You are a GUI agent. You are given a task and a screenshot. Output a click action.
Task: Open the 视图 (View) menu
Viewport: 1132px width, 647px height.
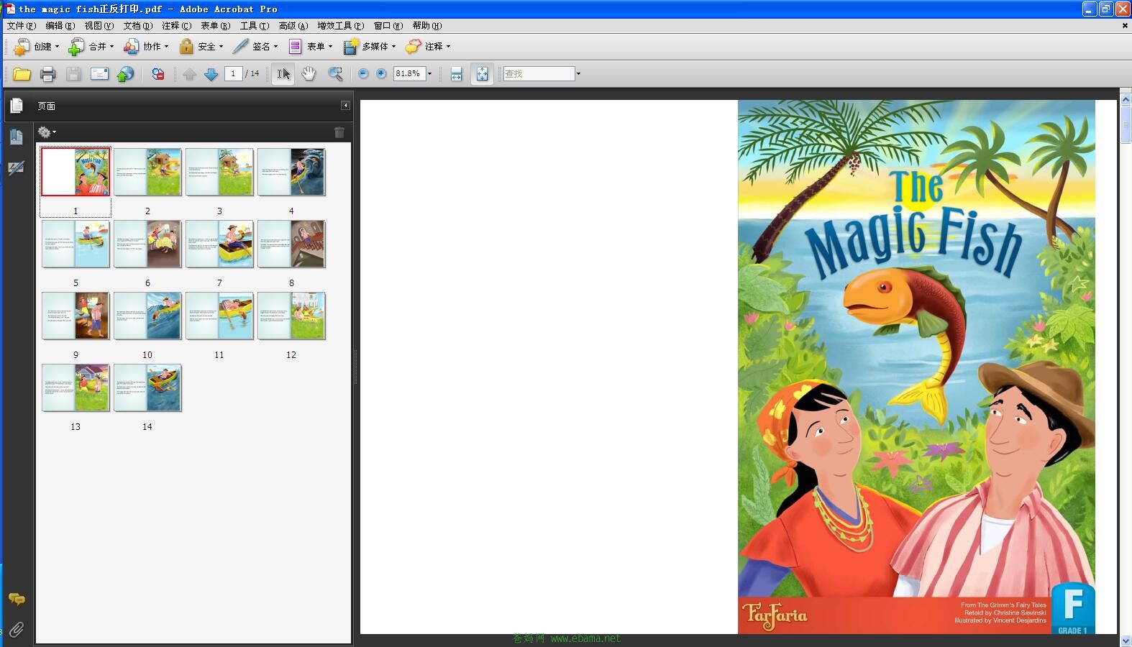pos(99,26)
